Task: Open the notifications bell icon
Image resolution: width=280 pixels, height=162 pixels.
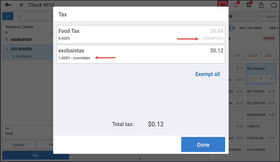Action: click(236, 5)
